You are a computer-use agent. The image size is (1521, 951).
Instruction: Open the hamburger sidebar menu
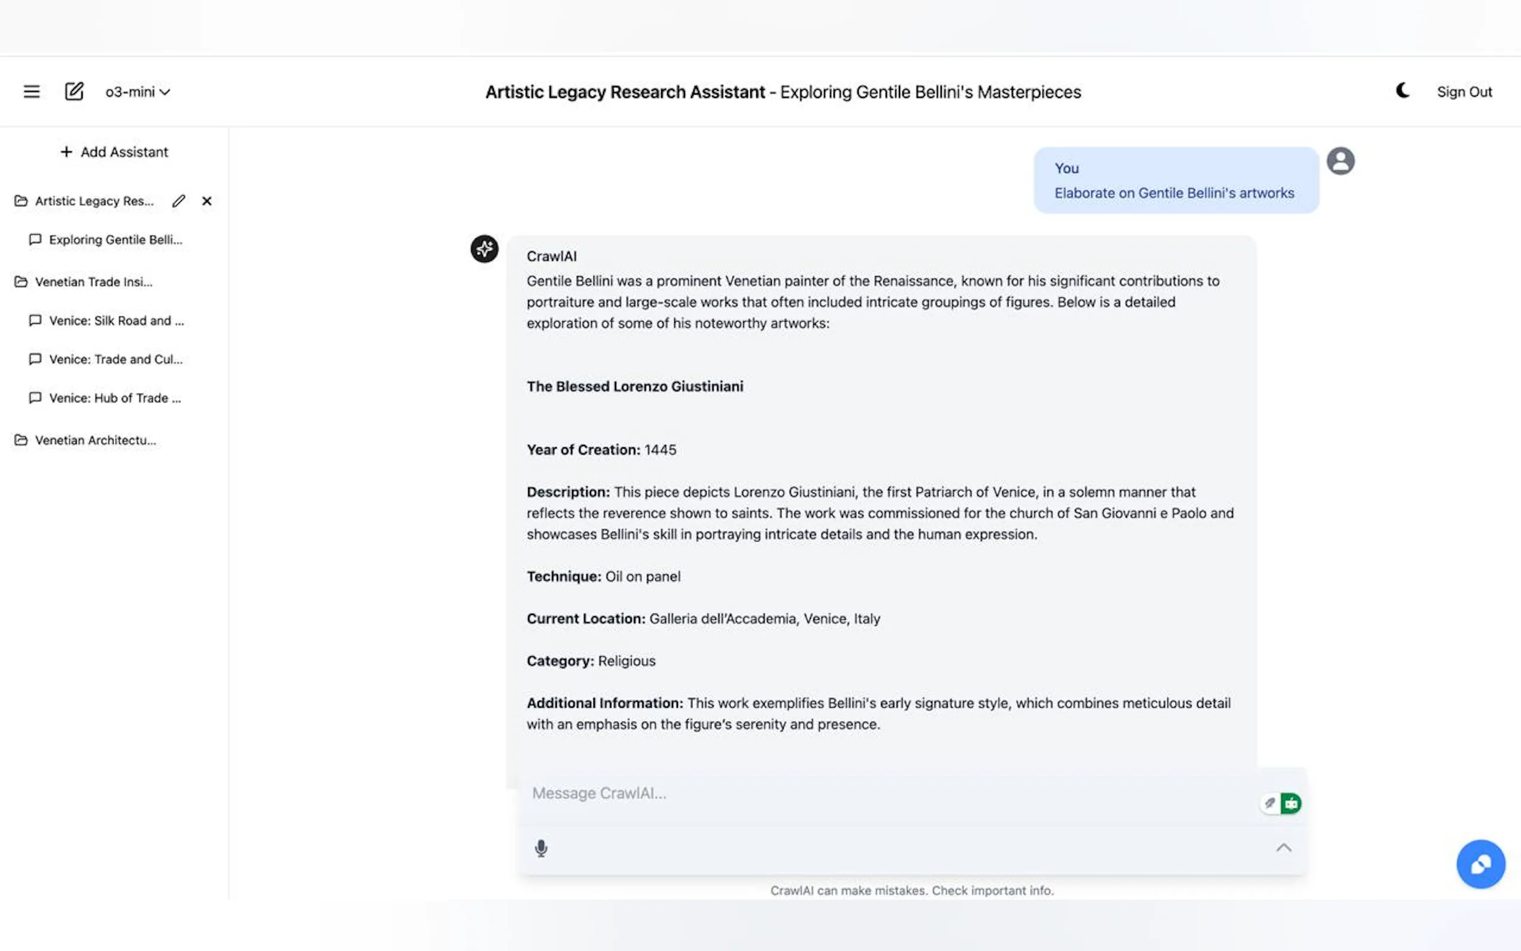coord(32,92)
